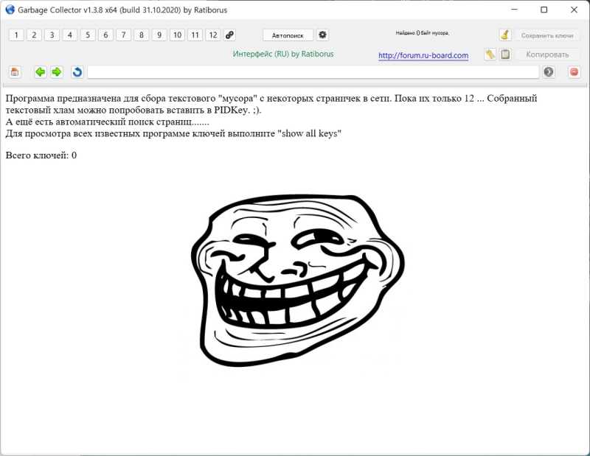Click the 'Всего ключей: 0' text
The height and width of the screenshot is (456, 590).
[x=41, y=155]
